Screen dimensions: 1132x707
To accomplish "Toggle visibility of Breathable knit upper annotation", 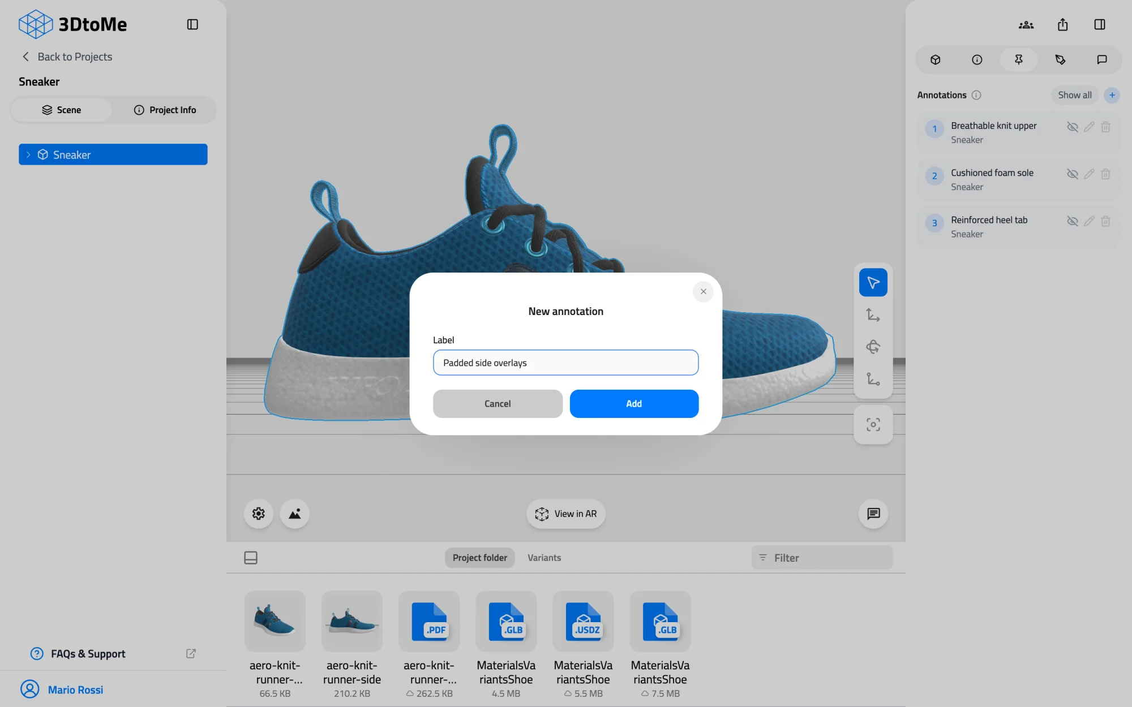I will [1073, 127].
